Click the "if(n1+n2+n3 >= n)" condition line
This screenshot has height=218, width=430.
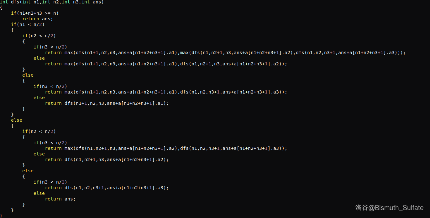pos(35,13)
